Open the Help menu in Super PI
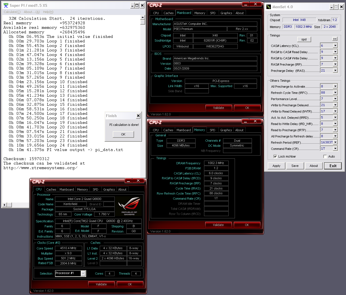The width and height of the screenshot is (346, 295). (48, 12)
